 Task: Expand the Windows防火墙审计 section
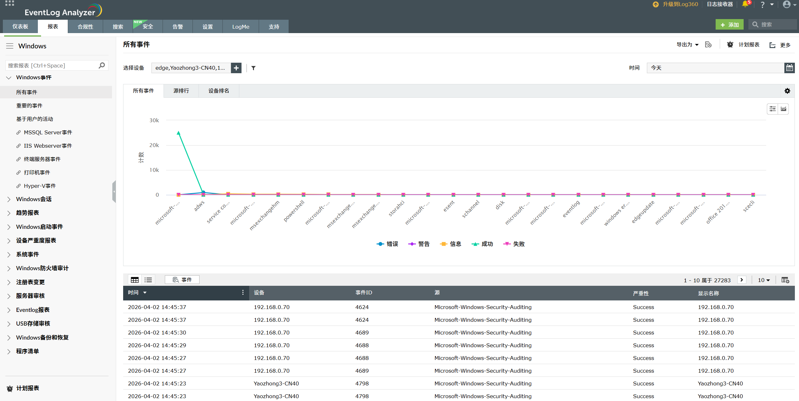[42, 268]
